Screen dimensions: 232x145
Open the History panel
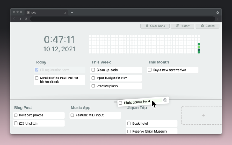(x=183, y=26)
